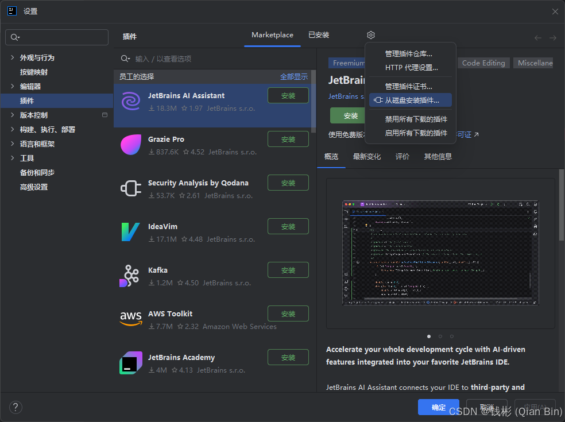Click the Freemium tag

(x=347, y=63)
